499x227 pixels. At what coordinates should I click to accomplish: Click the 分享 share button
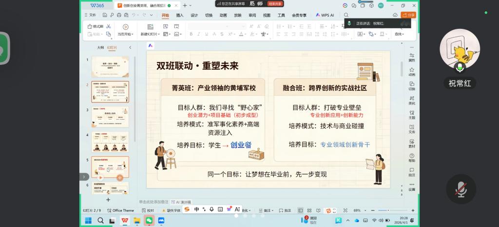[408, 15]
